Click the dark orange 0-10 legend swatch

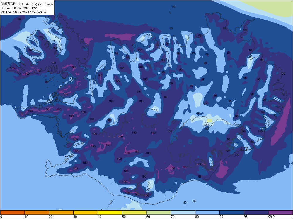(13, 213)
